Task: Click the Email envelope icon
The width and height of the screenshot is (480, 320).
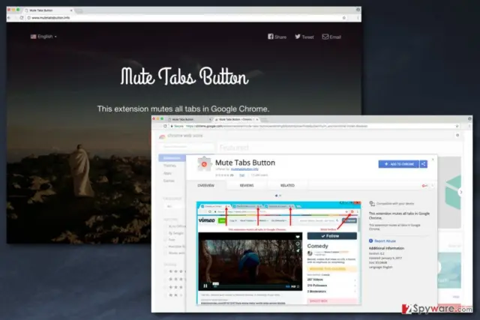Action: 325,37
